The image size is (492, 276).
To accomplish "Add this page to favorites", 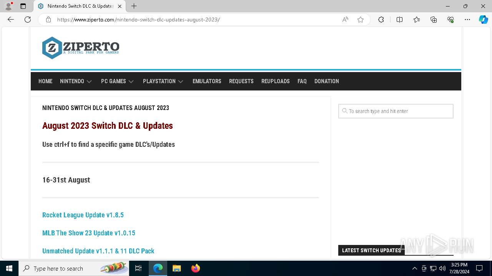I will pos(361,20).
